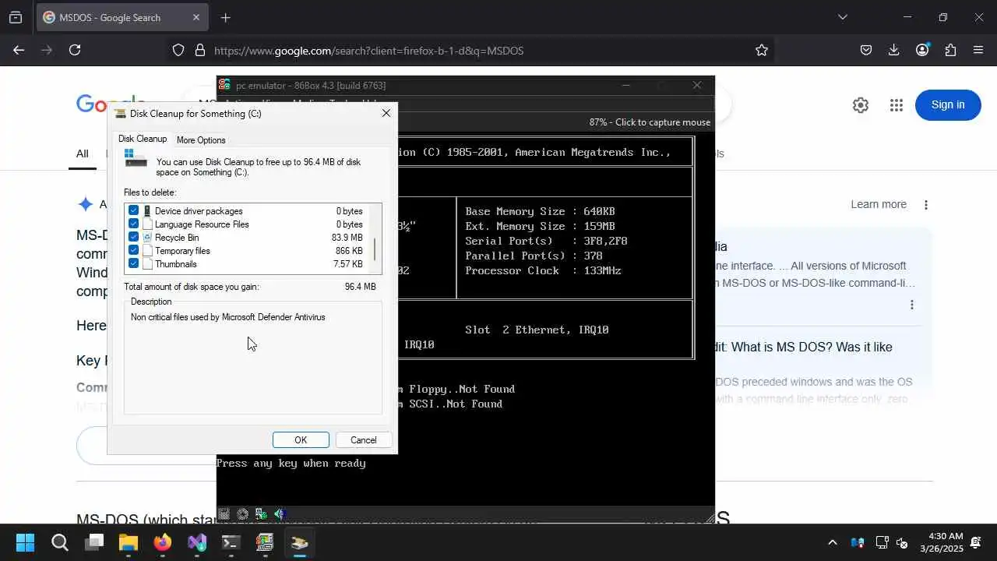The height and width of the screenshot is (561, 997).
Task: Click the muted volume tray icon
Action: tap(902, 542)
